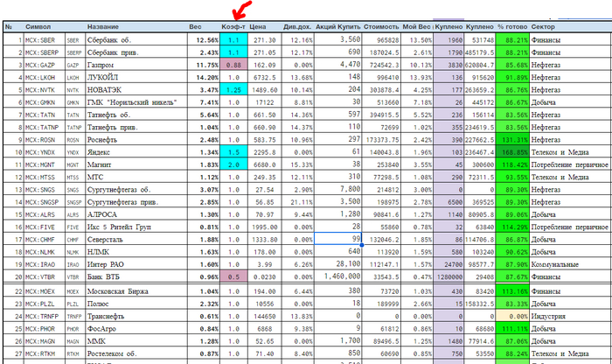Click the 'Коэф-т' column header
The height and width of the screenshot is (364, 612).
pyautogui.click(x=233, y=28)
